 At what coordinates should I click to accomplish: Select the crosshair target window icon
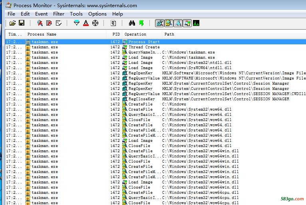(x=95, y=23)
